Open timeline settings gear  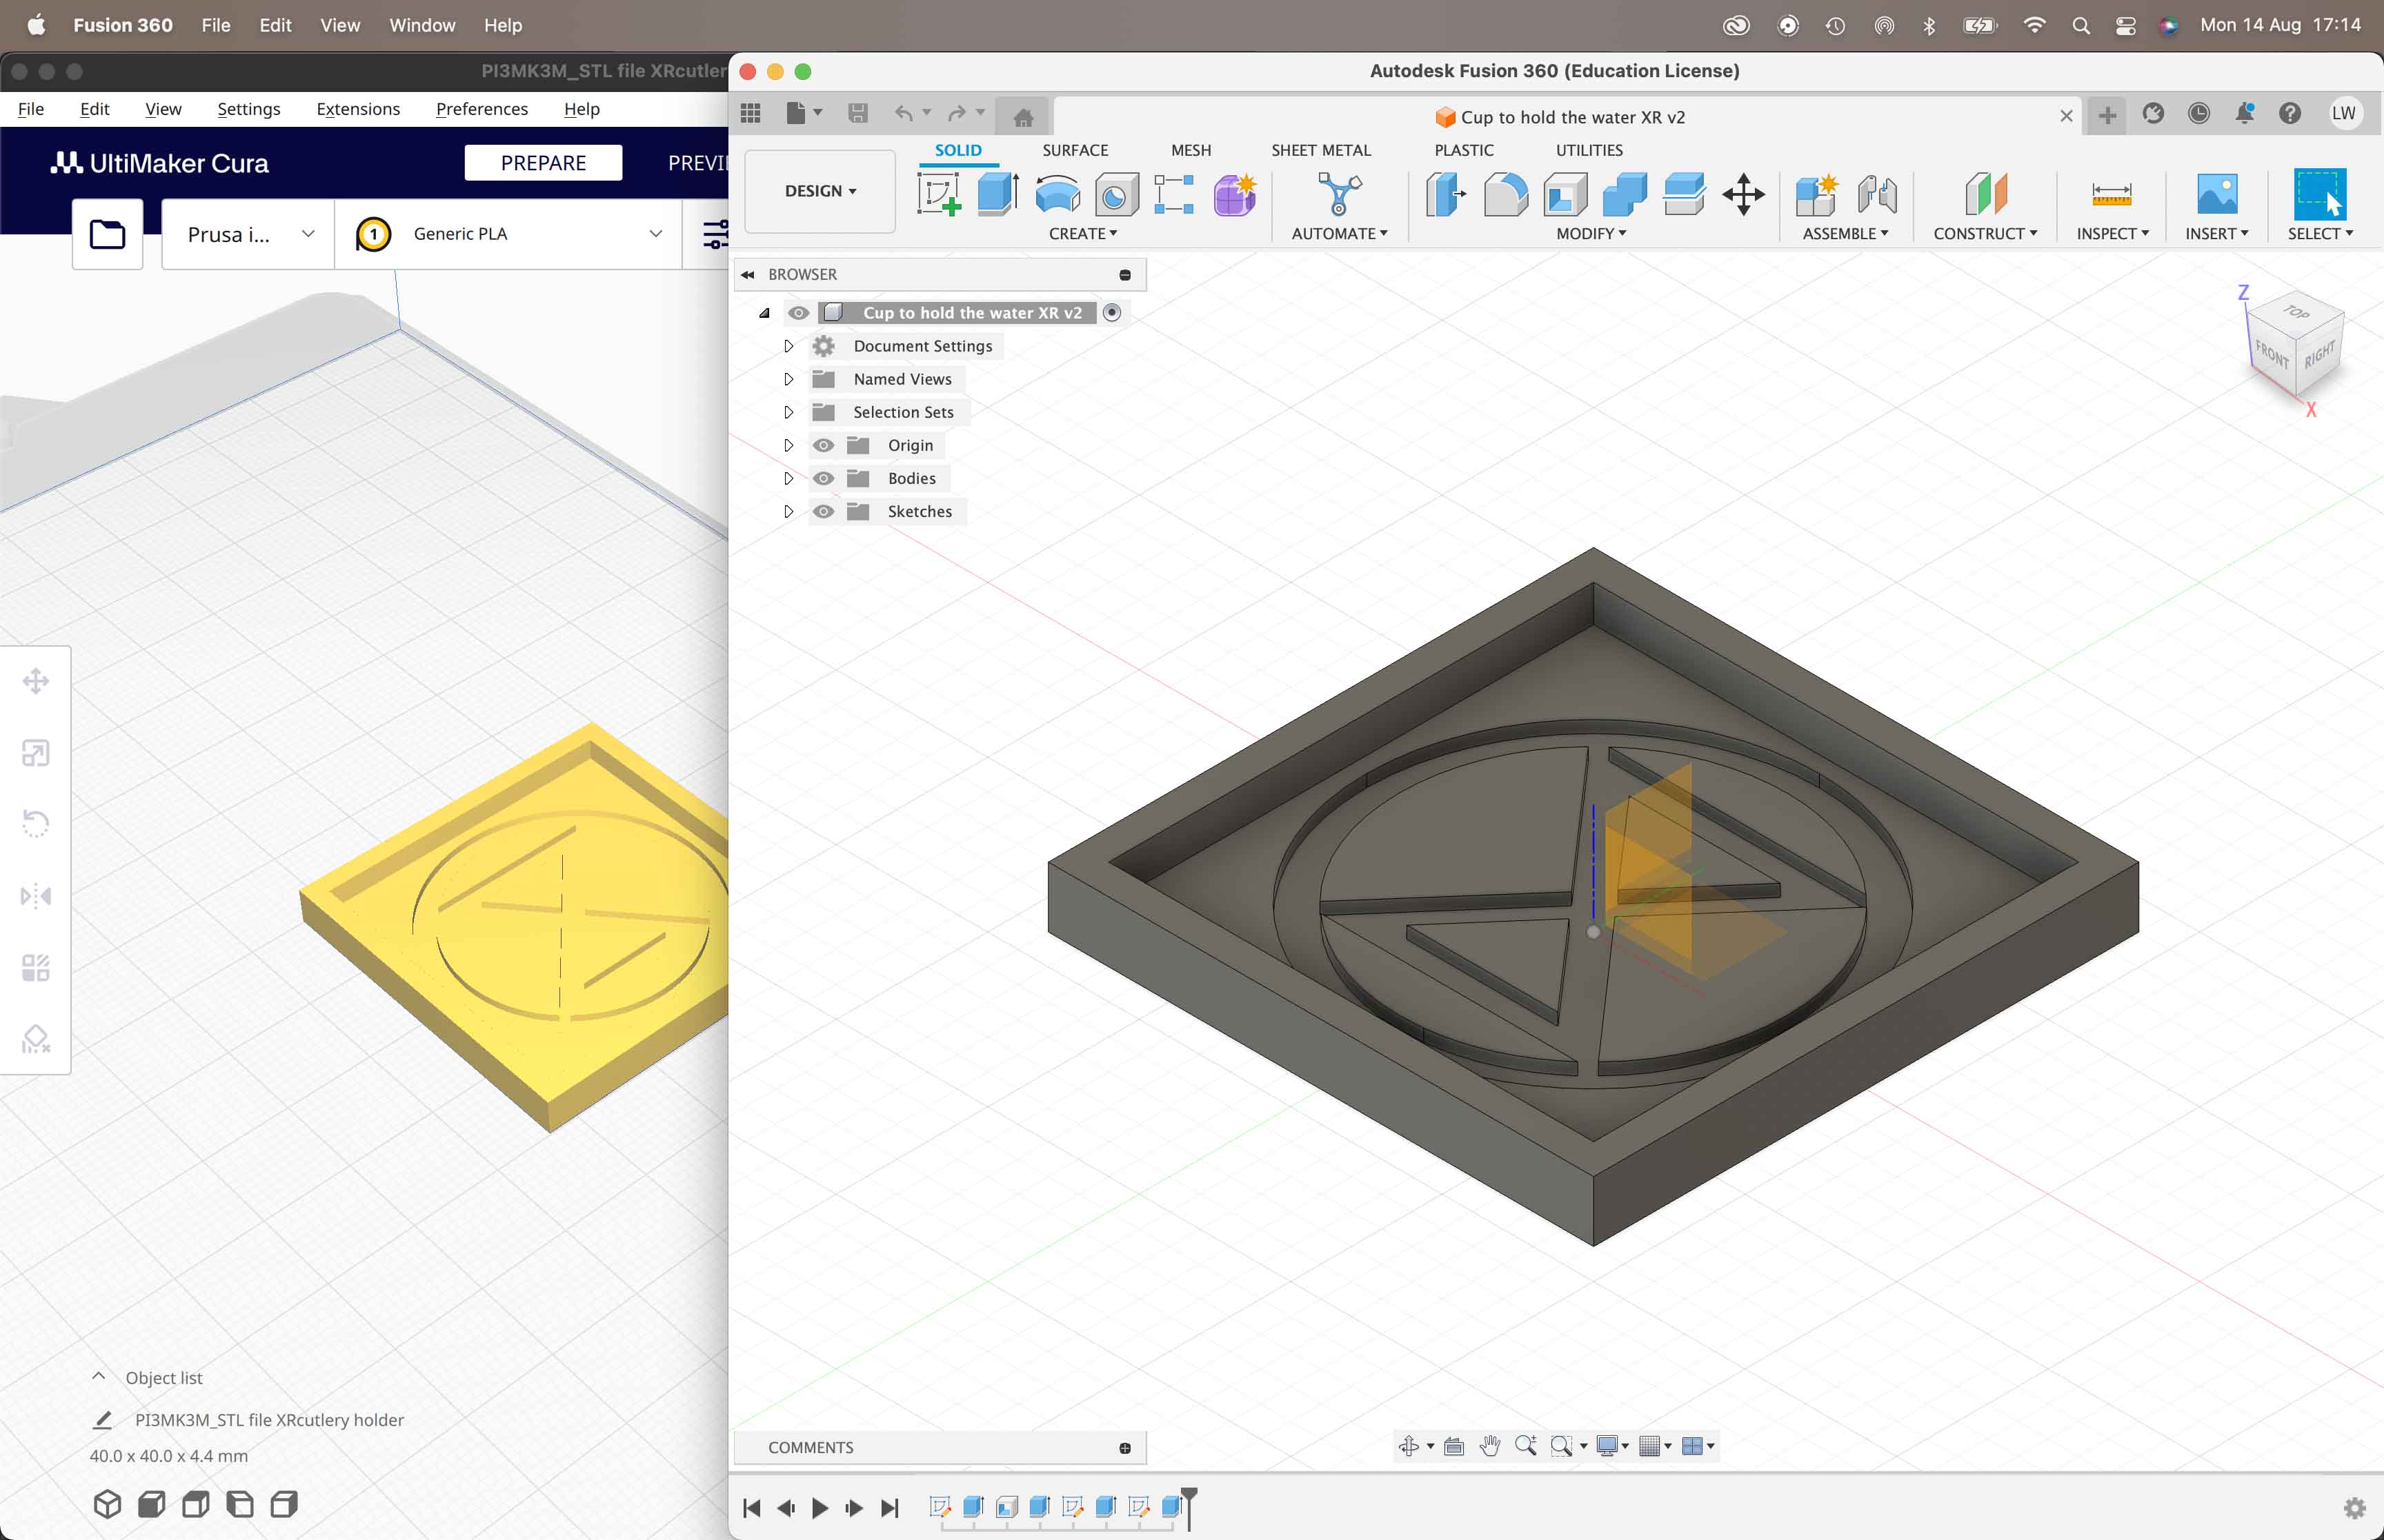pyautogui.click(x=2355, y=1507)
